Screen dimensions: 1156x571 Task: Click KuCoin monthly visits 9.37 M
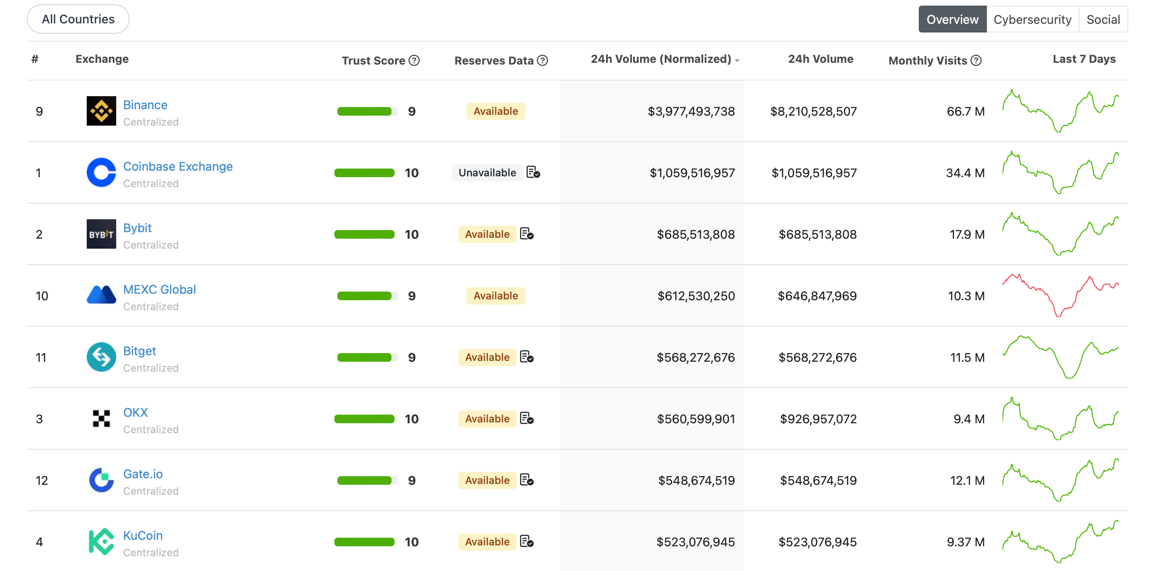[966, 542]
